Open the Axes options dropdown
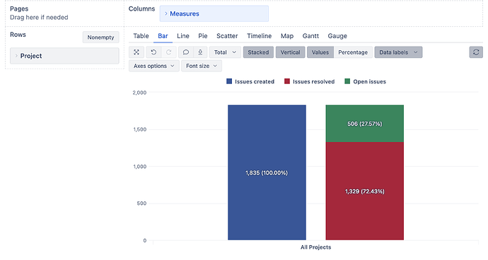488x260 pixels. pyautogui.click(x=154, y=66)
